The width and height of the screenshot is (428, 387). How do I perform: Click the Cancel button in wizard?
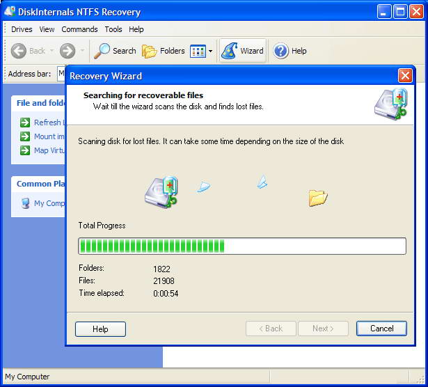[x=381, y=329]
